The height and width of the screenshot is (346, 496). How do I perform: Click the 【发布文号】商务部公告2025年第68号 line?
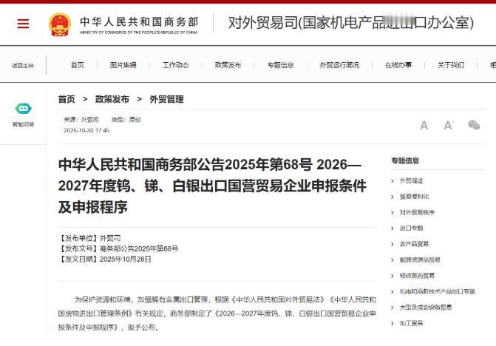pos(118,248)
